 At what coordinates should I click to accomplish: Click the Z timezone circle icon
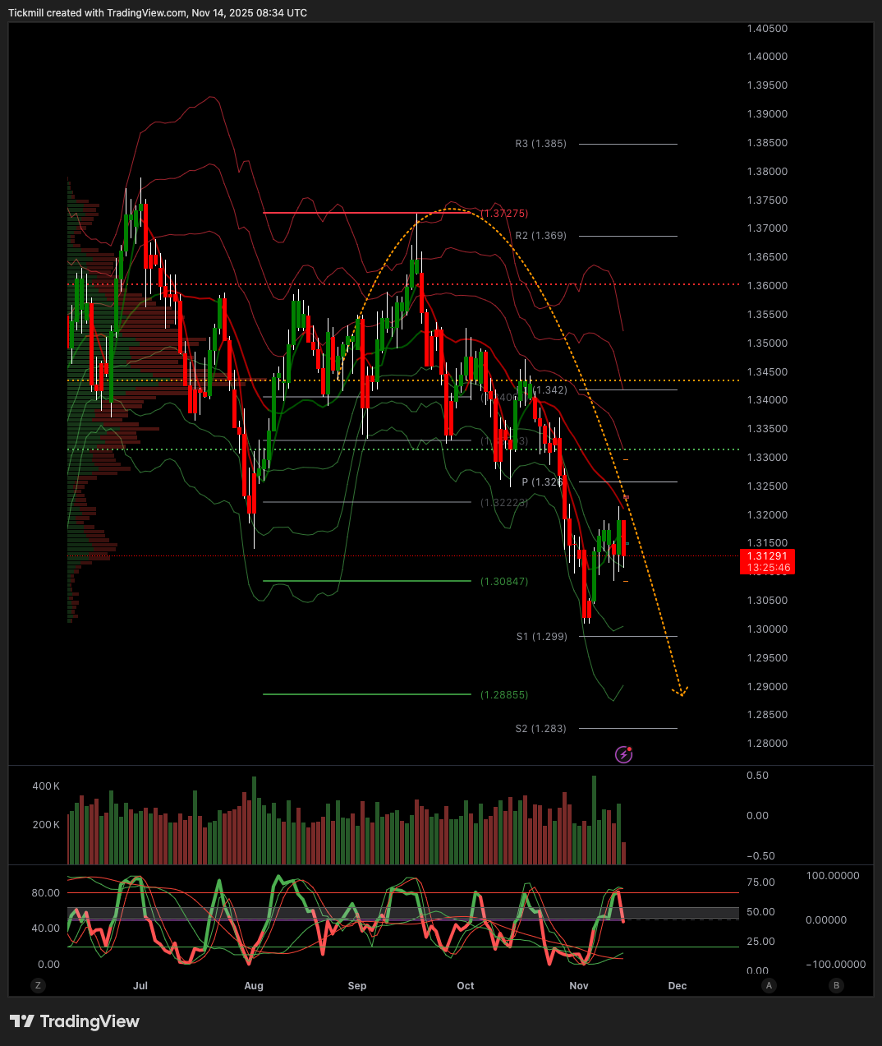pos(38,985)
